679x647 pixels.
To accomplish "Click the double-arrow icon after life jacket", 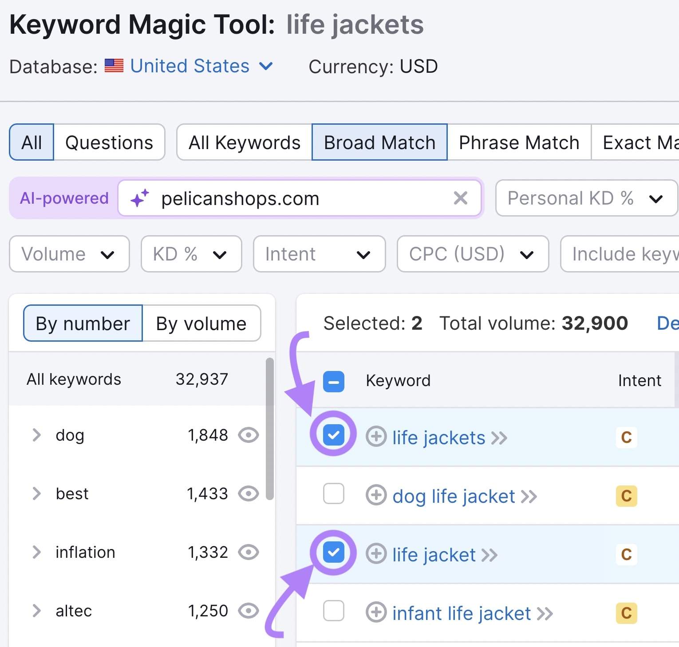I will click(x=490, y=556).
